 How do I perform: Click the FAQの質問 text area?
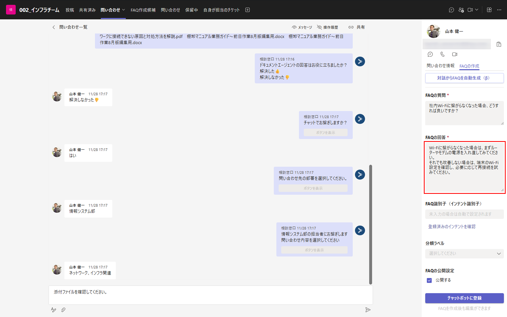[x=464, y=113]
